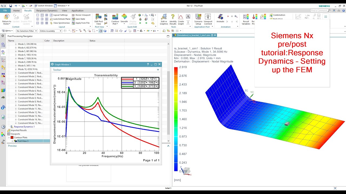Click the Status column header
346x194 pixels.
tap(106, 41)
